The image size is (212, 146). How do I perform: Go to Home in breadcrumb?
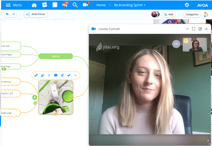101,5
